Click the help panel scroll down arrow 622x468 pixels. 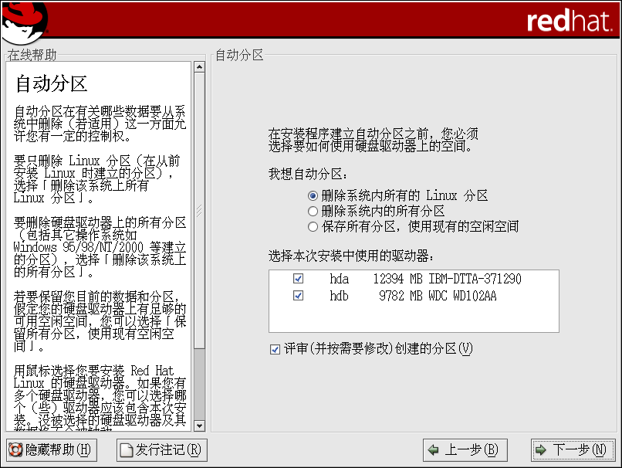pos(199,426)
